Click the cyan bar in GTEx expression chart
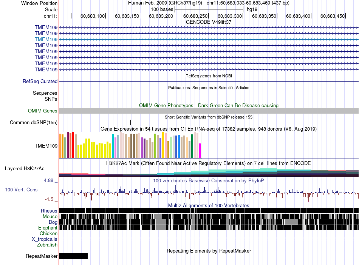Viewport: 359px width, 265px height. [113, 146]
